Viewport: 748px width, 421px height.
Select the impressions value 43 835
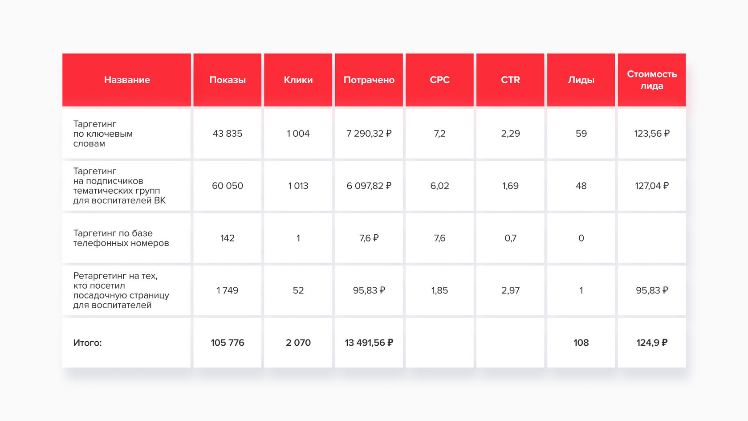228,134
